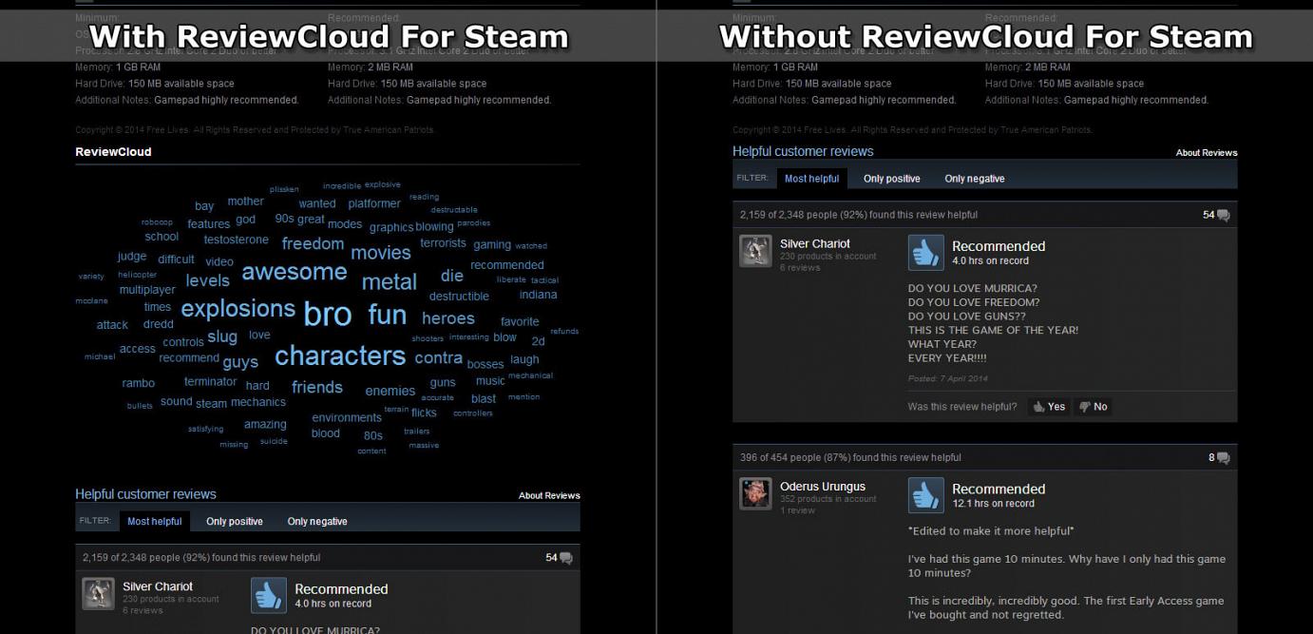Vote No on Silver Chariot's review helpfulness
Image resolution: width=1313 pixels, height=634 pixels.
pos(1093,407)
